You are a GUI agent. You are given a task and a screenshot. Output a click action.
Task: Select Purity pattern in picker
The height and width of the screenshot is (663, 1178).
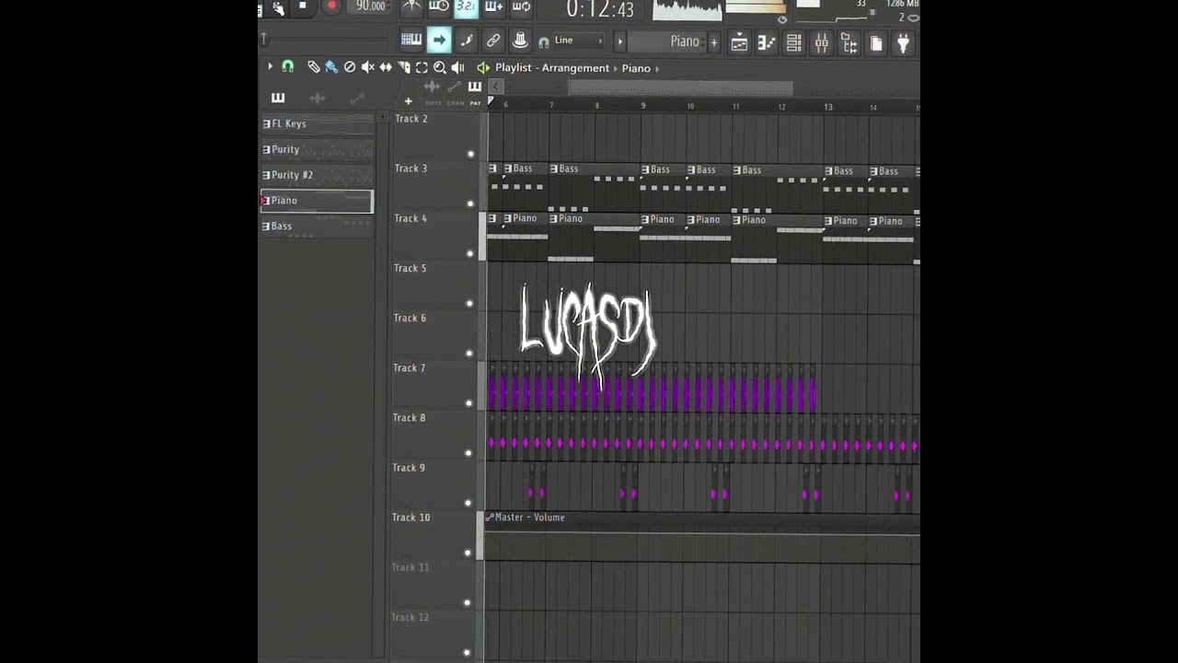(x=318, y=149)
